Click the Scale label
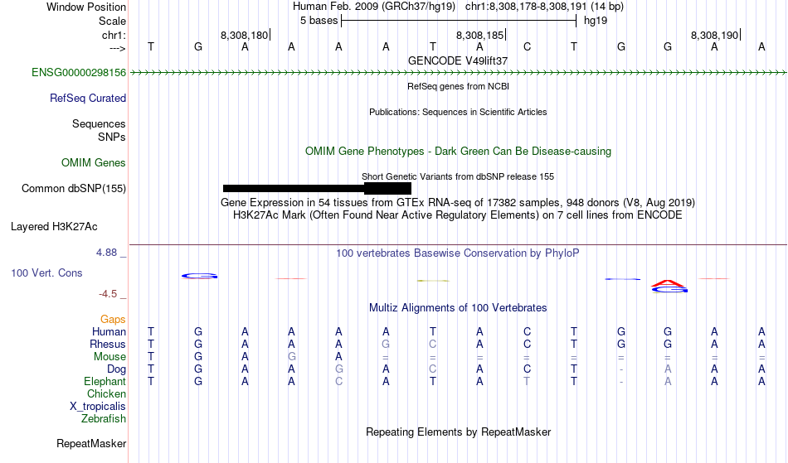Image resolution: width=788 pixels, height=463 pixels. [113, 21]
